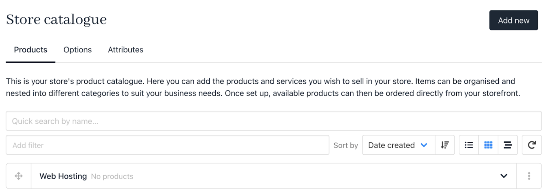This screenshot has width=543, height=192.
Task: Click the No products label
Action: pyautogui.click(x=112, y=176)
